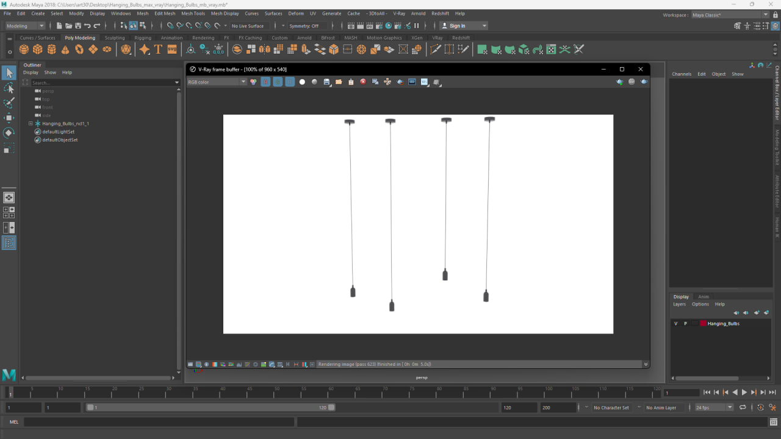Image resolution: width=781 pixels, height=439 pixels.
Task: Click the time range slider bar
Action: coord(211,407)
